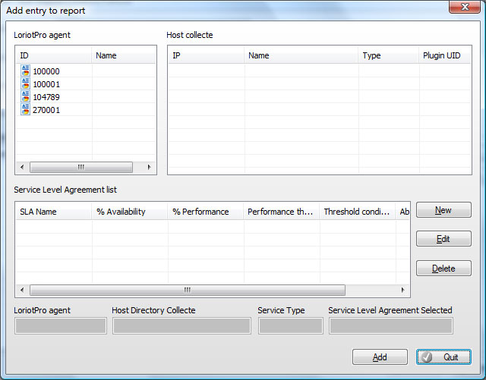Click the agent icon beside ID 270001
486x380 pixels.
click(x=25, y=110)
